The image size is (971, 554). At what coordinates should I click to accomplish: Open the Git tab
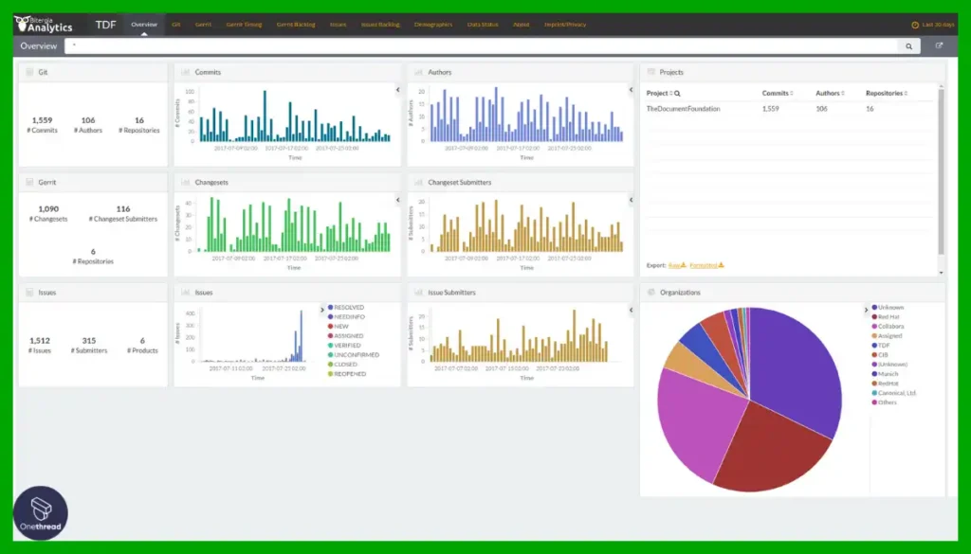(x=175, y=25)
